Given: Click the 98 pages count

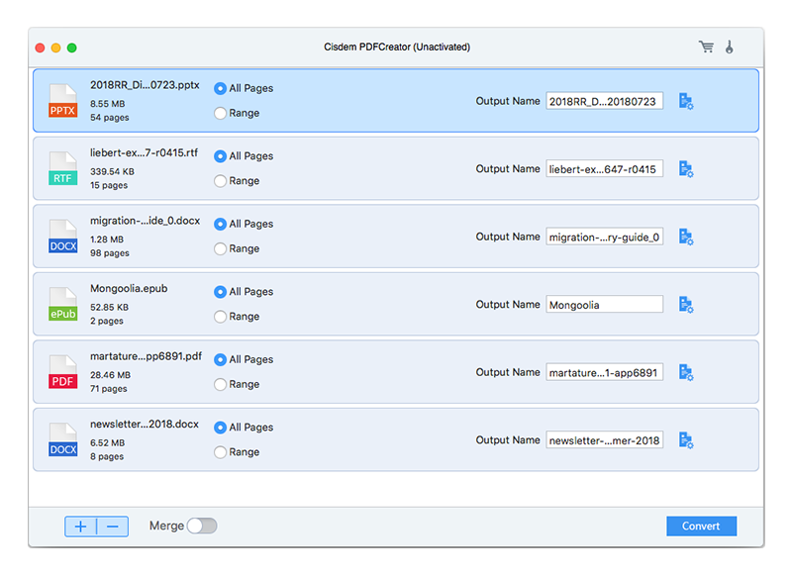Looking at the screenshot, I should (x=110, y=253).
